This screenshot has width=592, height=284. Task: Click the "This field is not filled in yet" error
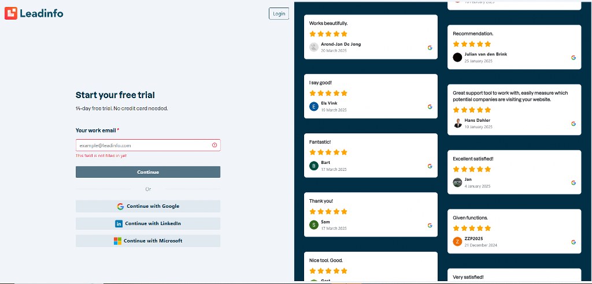pos(101,156)
